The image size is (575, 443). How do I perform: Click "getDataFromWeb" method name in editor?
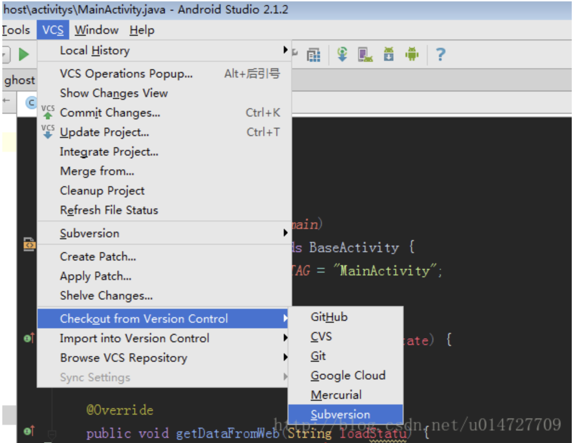[x=228, y=433]
